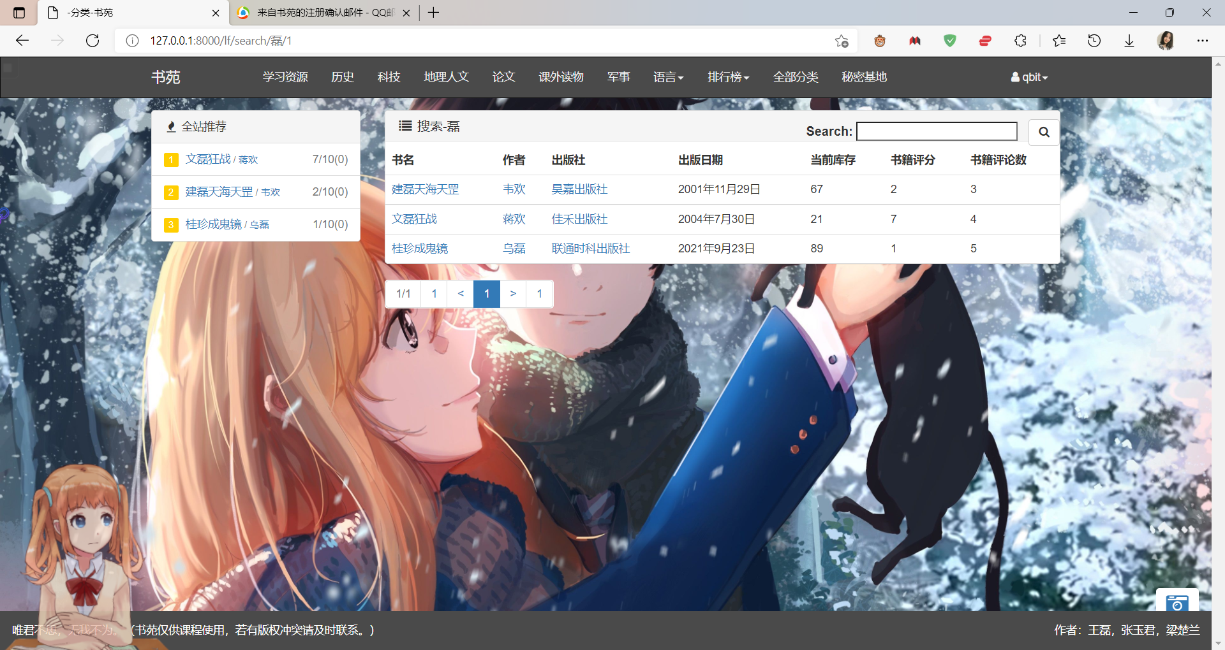The width and height of the screenshot is (1225, 650).
Task: Reload the current page
Action: tap(93, 41)
